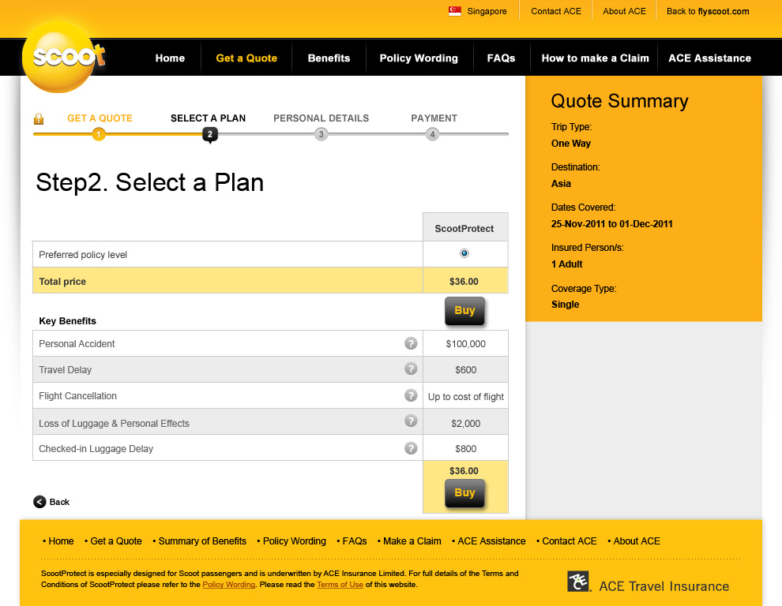
Task: Click the top Buy button
Action: [x=464, y=311]
